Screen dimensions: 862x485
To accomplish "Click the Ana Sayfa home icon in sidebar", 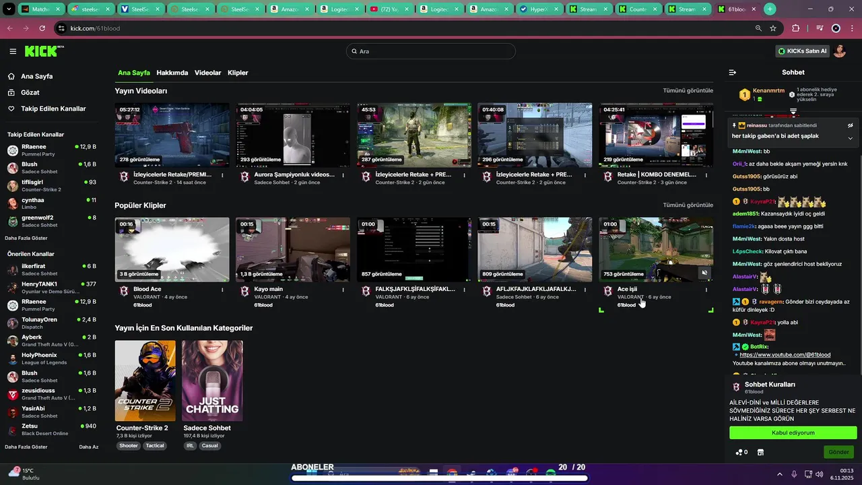I will pyautogui.click(x=12, y=76).
